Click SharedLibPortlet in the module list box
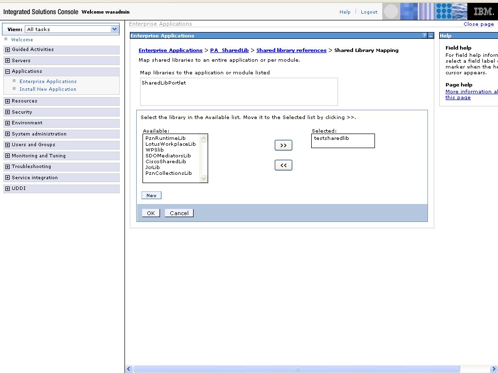This screenshot has width=498, height=373. pos(163,83)
